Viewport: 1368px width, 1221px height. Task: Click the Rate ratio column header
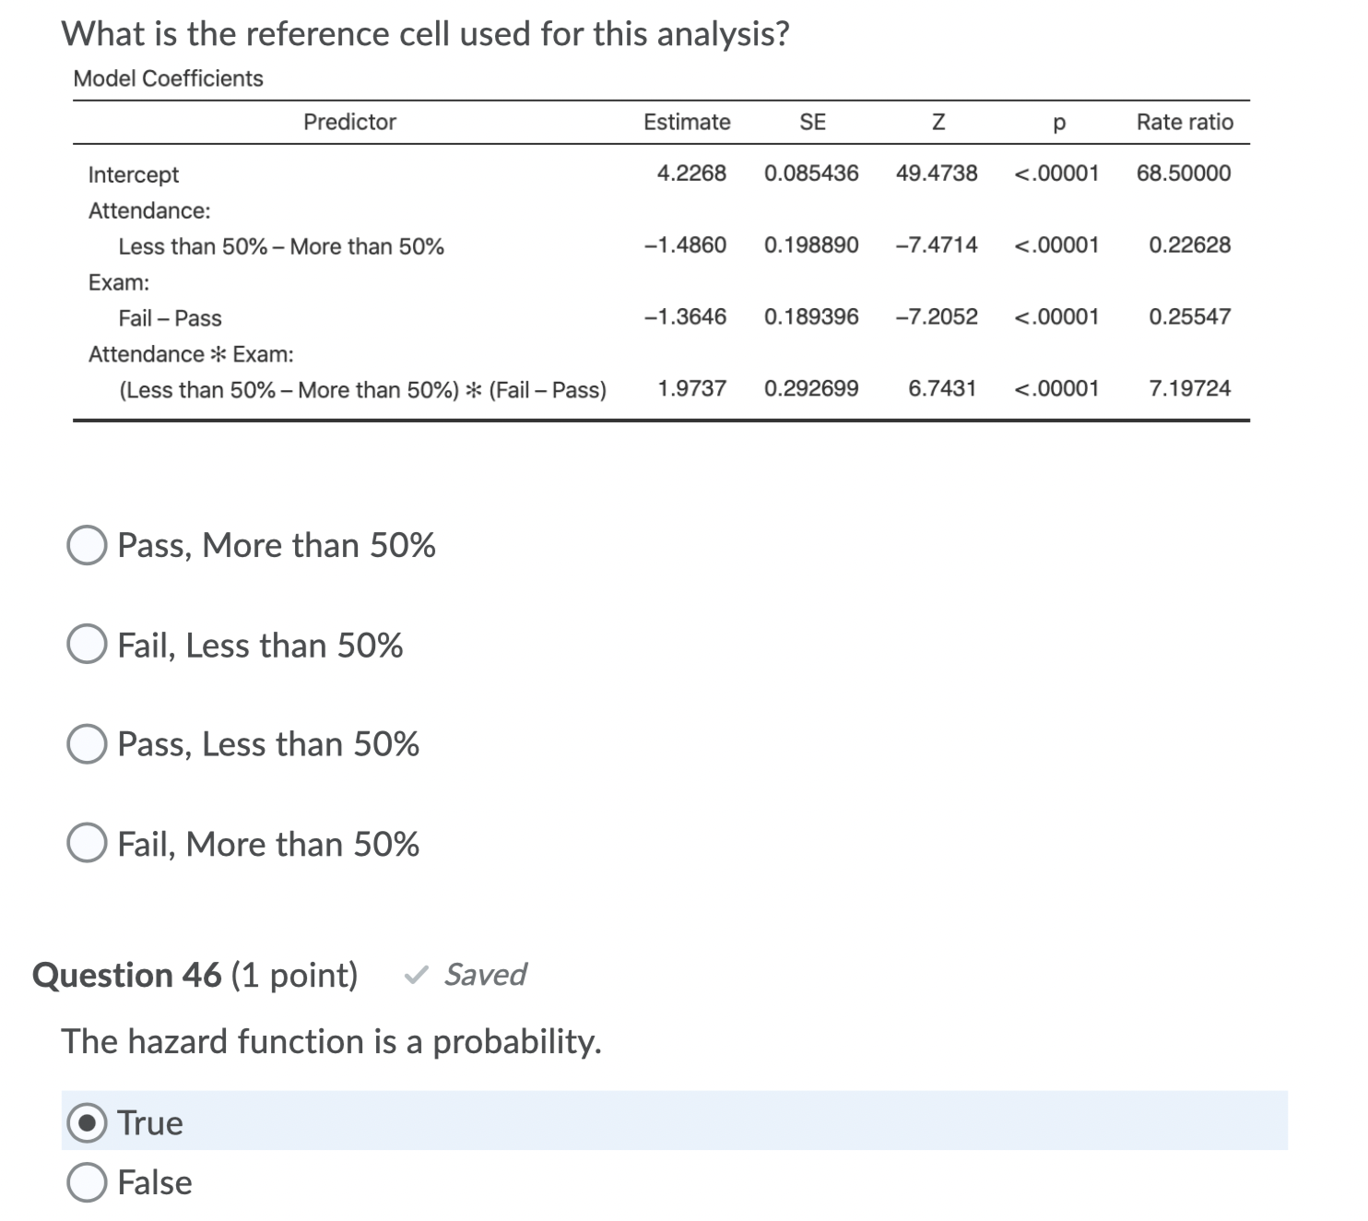coord(1185,122)
